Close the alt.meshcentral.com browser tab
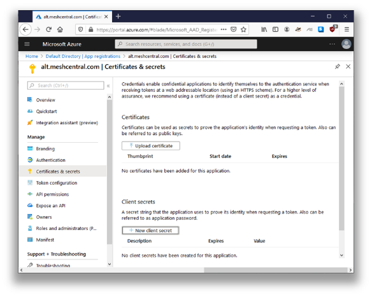The image size is (372, 297). (x=106, y=17)
